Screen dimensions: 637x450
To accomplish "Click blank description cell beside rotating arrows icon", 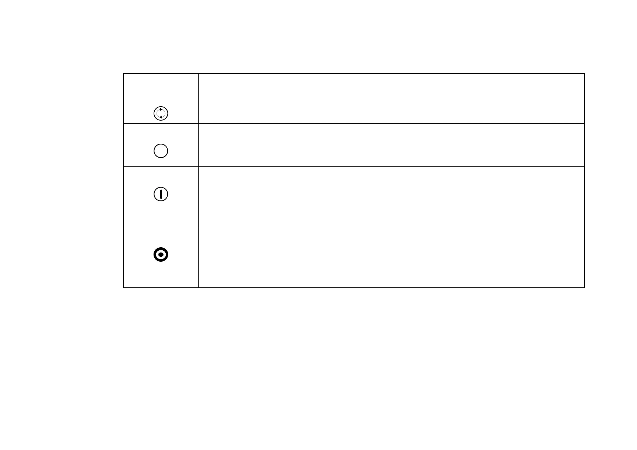I will click(x=391, y=98).
